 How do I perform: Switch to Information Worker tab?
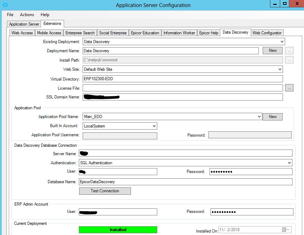(179, 33)
